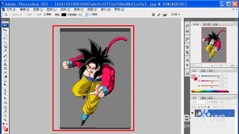Viewport: 239px width, 134px height.
Task: Select the Healing Brush tool
Action: (5, 56)
